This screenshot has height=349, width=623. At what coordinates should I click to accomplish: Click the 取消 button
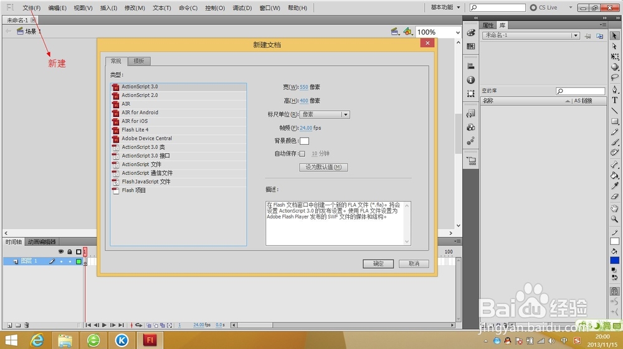click(414, 264)
